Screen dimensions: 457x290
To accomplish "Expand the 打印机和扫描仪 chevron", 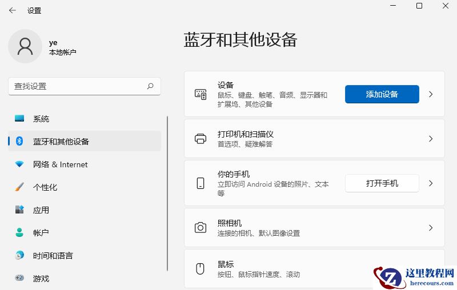I will [x=431, y=139].
